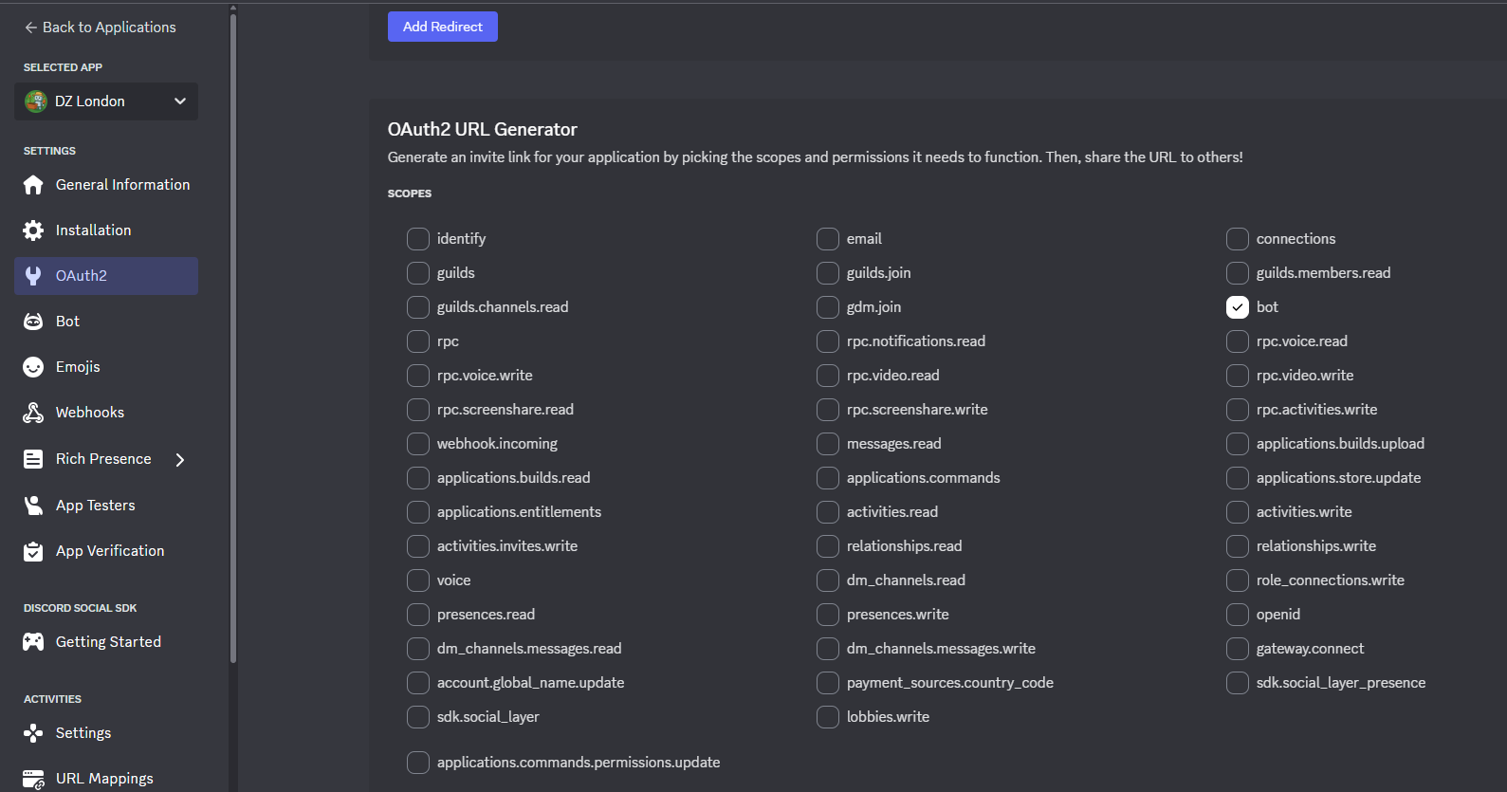Click the Emojis smiley icon

(x=33, y=367)
